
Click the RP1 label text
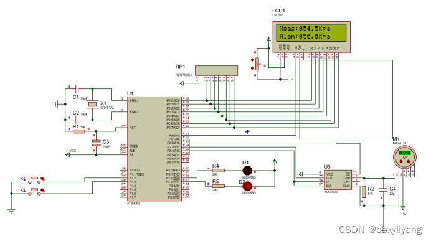point(180,67)
